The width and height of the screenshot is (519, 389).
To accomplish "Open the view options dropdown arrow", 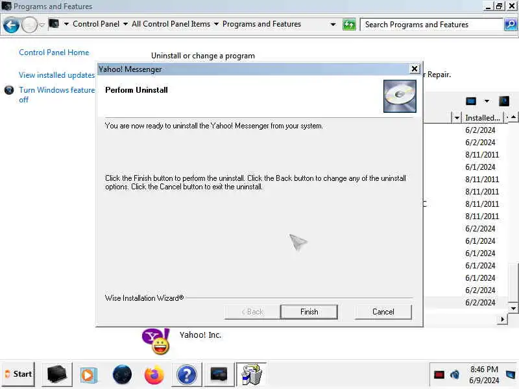I will pyautogui.click(x=487, y=101).
